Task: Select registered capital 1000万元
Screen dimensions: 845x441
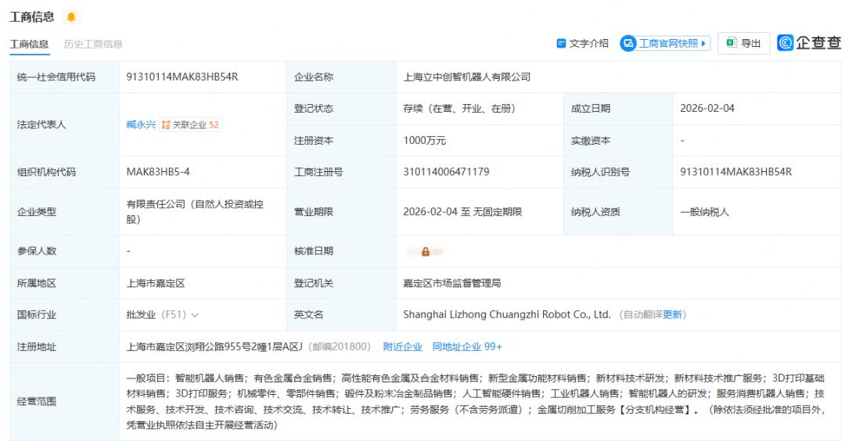Action: (x=425, y=141)
